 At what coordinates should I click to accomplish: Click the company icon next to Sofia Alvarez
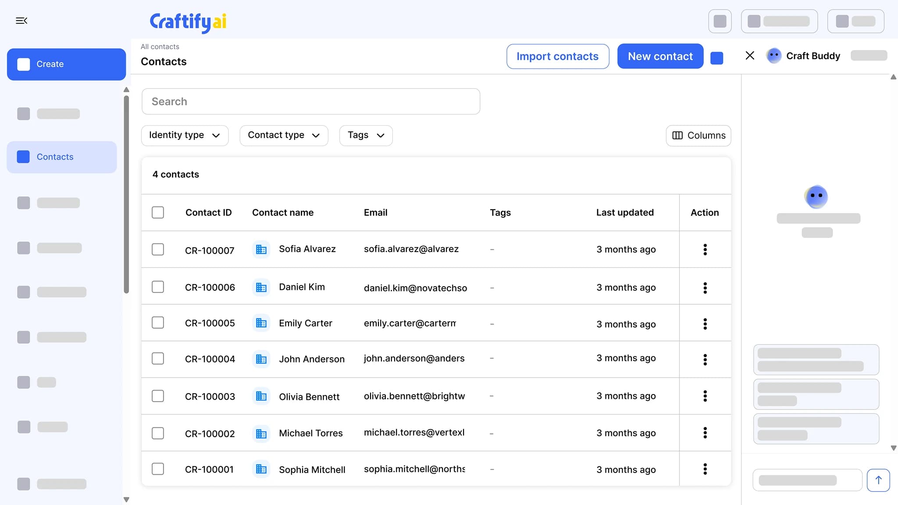261,249
